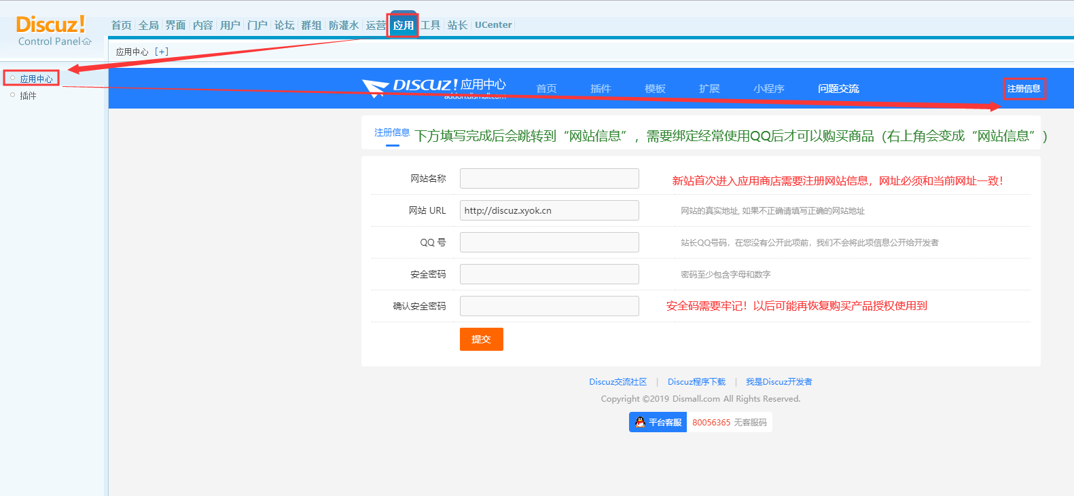This screenshot has width=1074, height=496.
Task: Open the 门户 admin menu
Action: click(257, 25)
